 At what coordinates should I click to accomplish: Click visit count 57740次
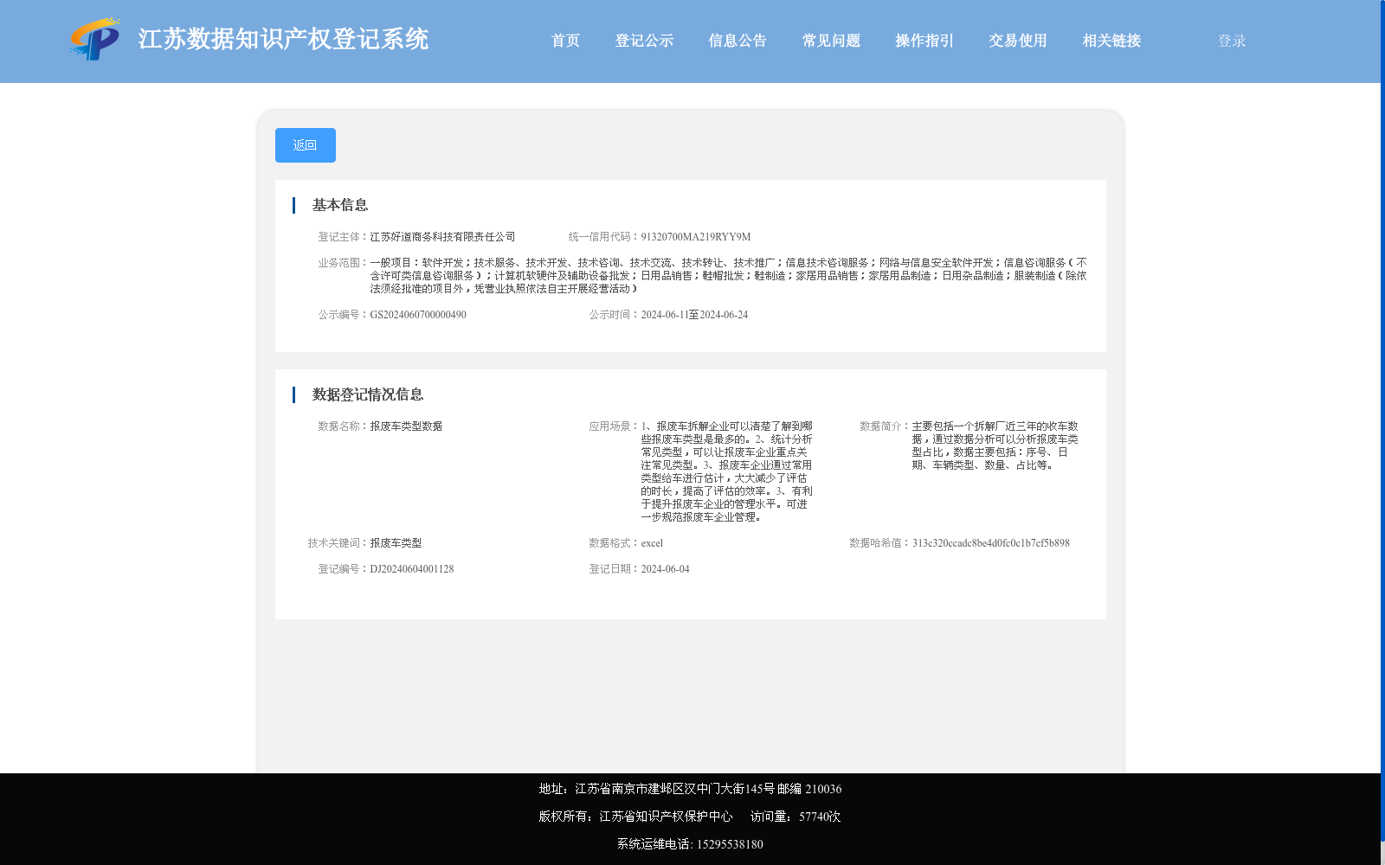pyautogui.click(x=820, y=817)
